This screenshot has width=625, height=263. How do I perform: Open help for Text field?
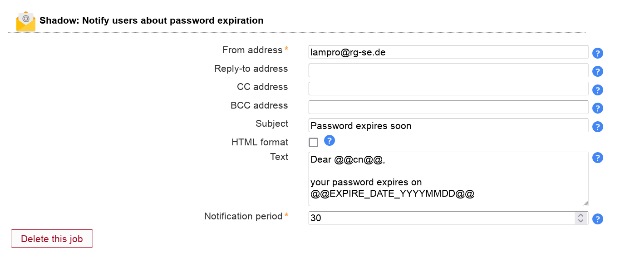pos(598,158)
